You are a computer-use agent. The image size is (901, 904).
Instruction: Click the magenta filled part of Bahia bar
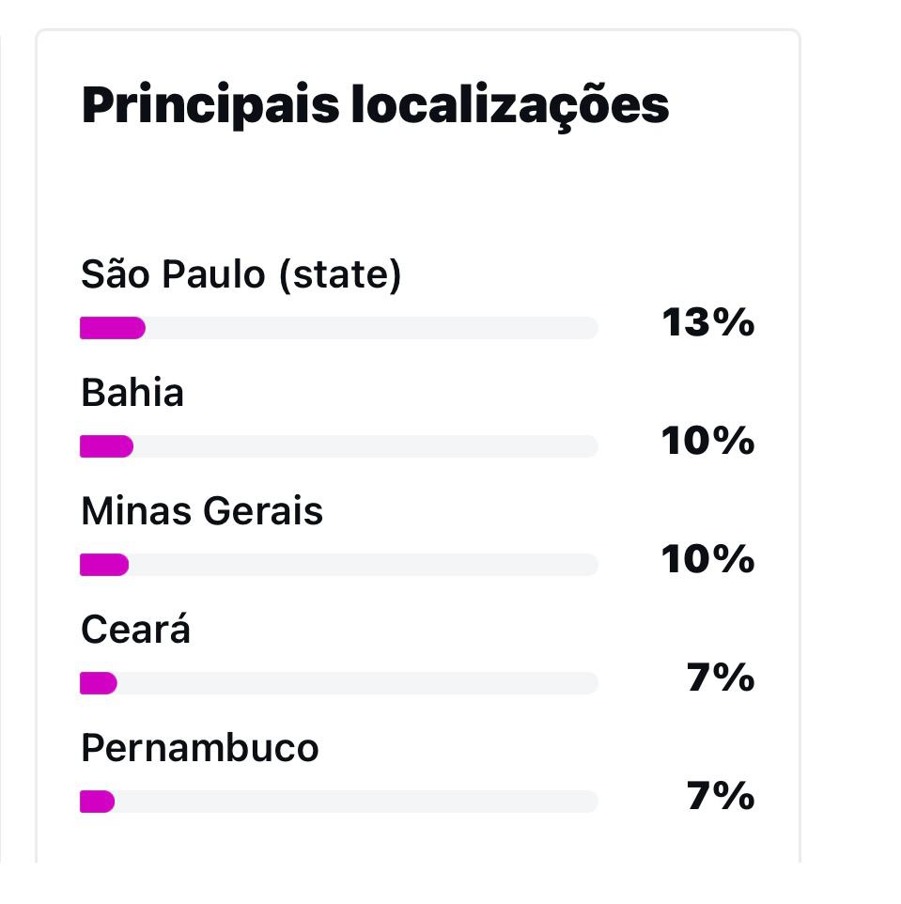(x=107, y=446)
